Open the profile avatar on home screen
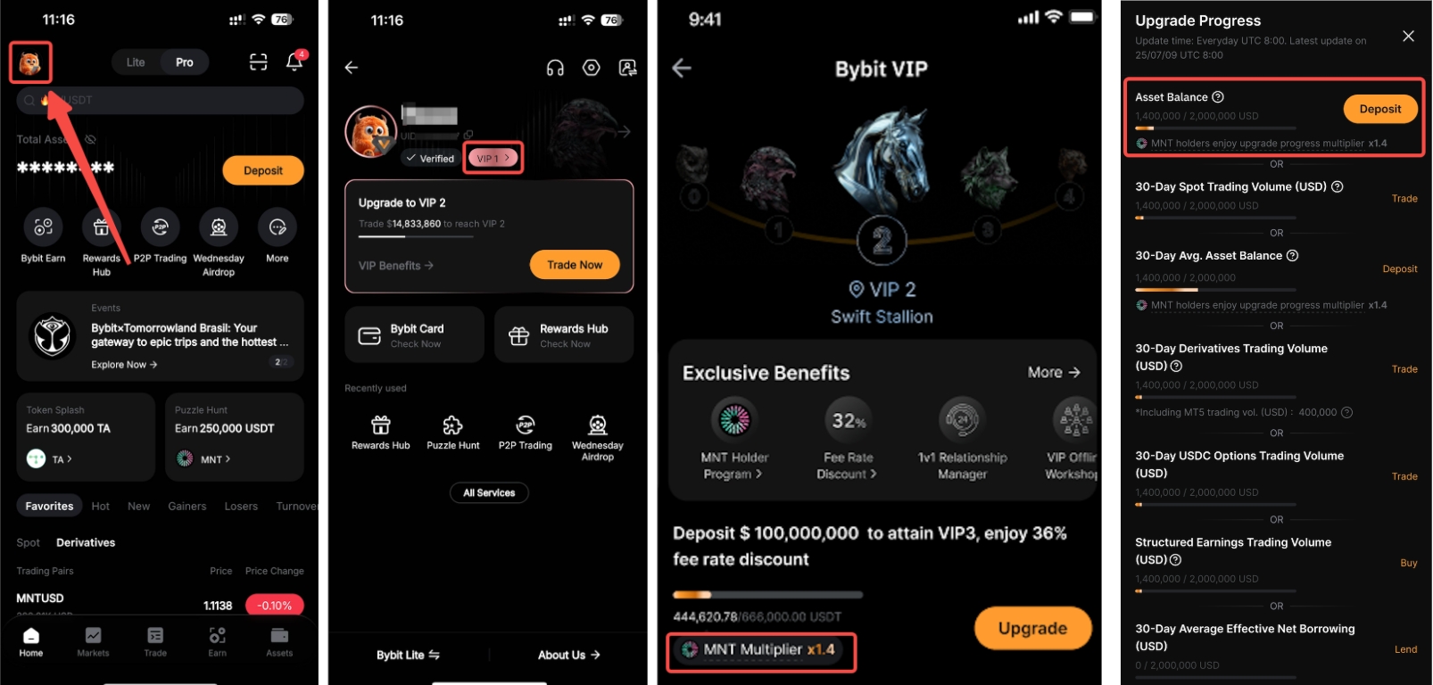Image resolution: width=1433 pixels, height=685 pixels. (x=30, y=62)
